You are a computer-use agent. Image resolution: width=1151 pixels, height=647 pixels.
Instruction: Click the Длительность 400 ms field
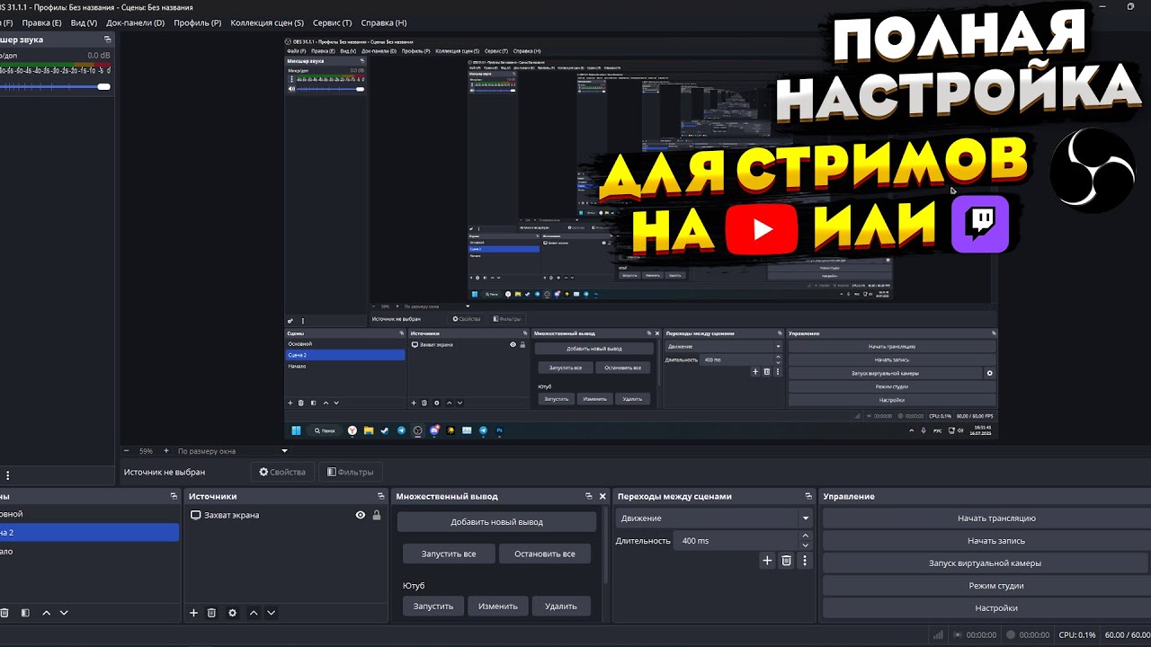point(736,541)
